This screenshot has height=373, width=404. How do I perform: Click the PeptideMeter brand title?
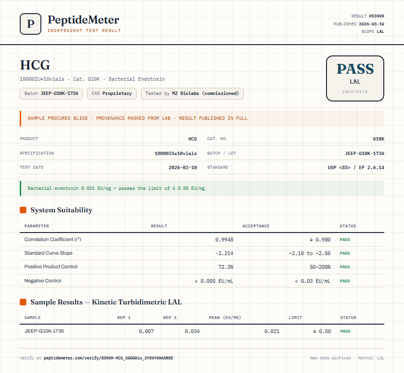(84, 20)
